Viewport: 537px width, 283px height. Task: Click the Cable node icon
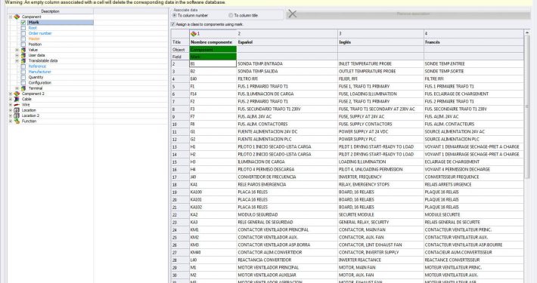tap(17, 99)
